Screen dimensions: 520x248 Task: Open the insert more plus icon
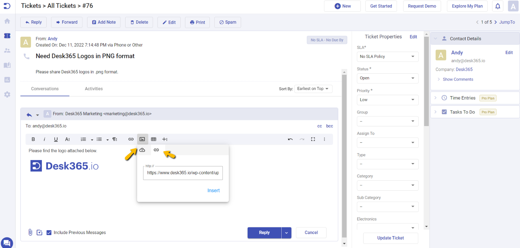point(165,139)
